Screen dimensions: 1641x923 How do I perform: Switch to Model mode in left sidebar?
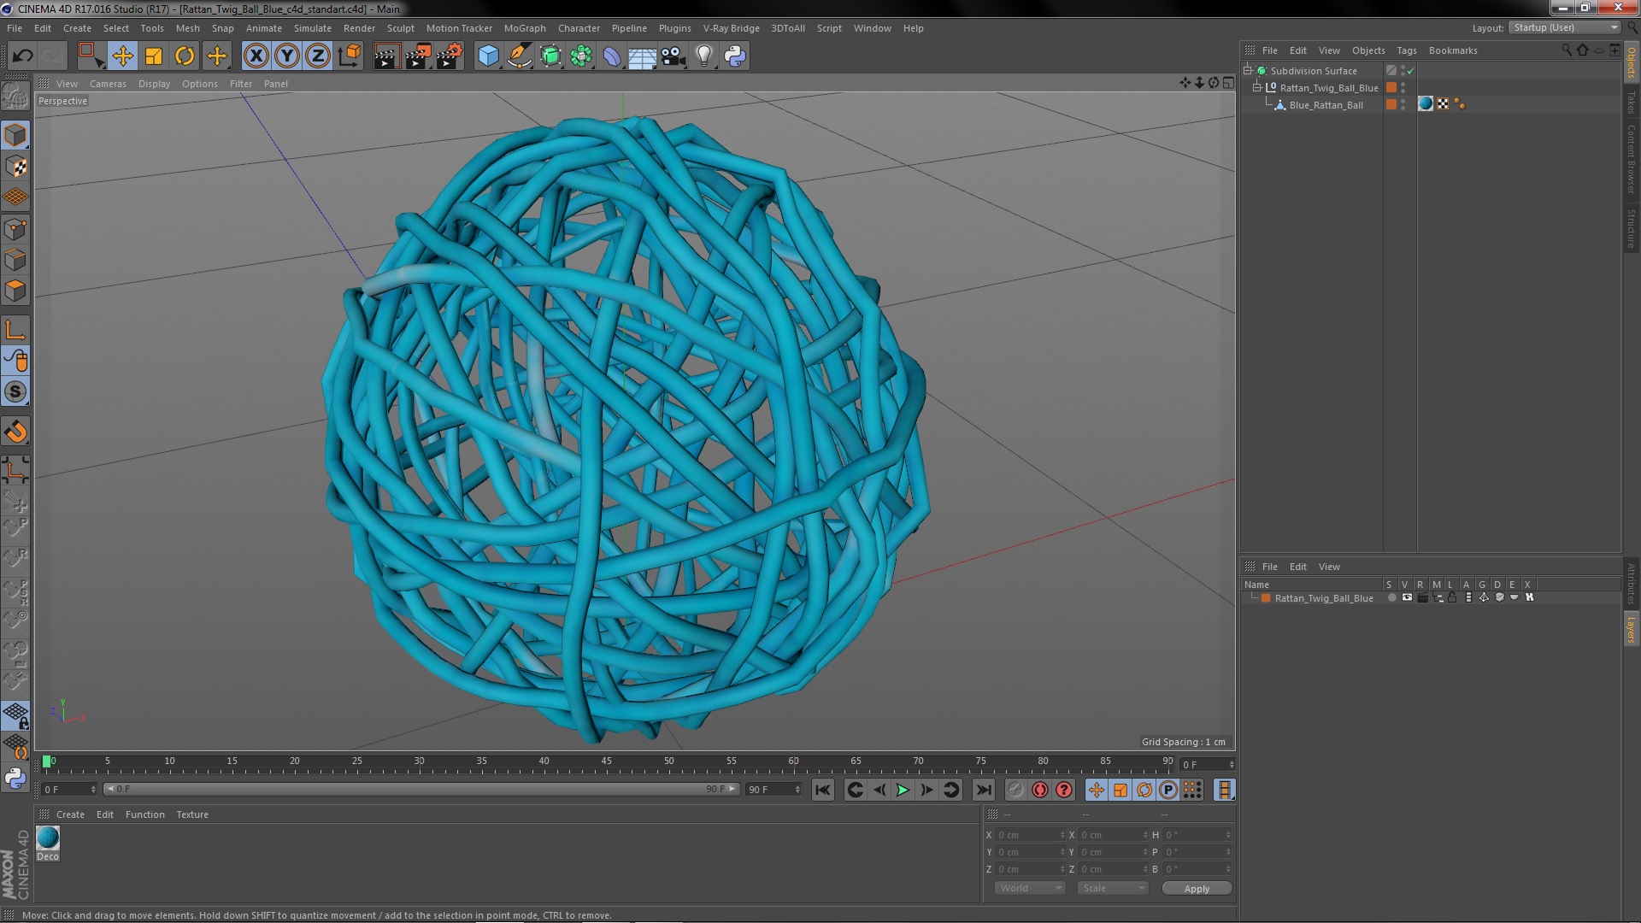15,136
